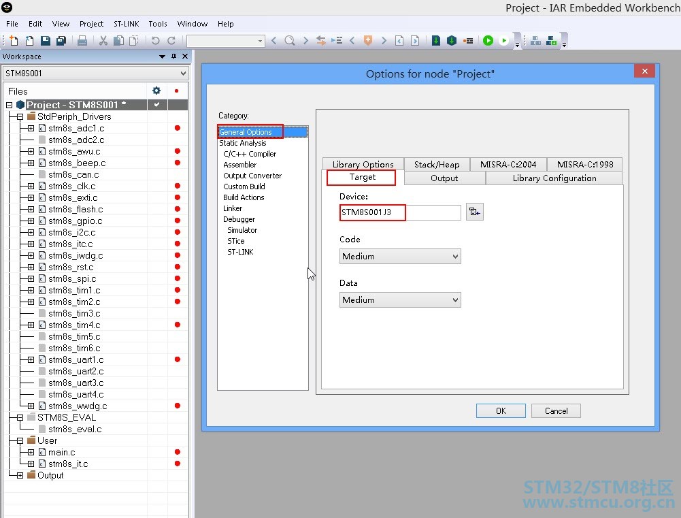Image resolution: width=681 pixels, height=518 pixels.
Task: Click Cancel in the Options dialog
Action: 556,411
